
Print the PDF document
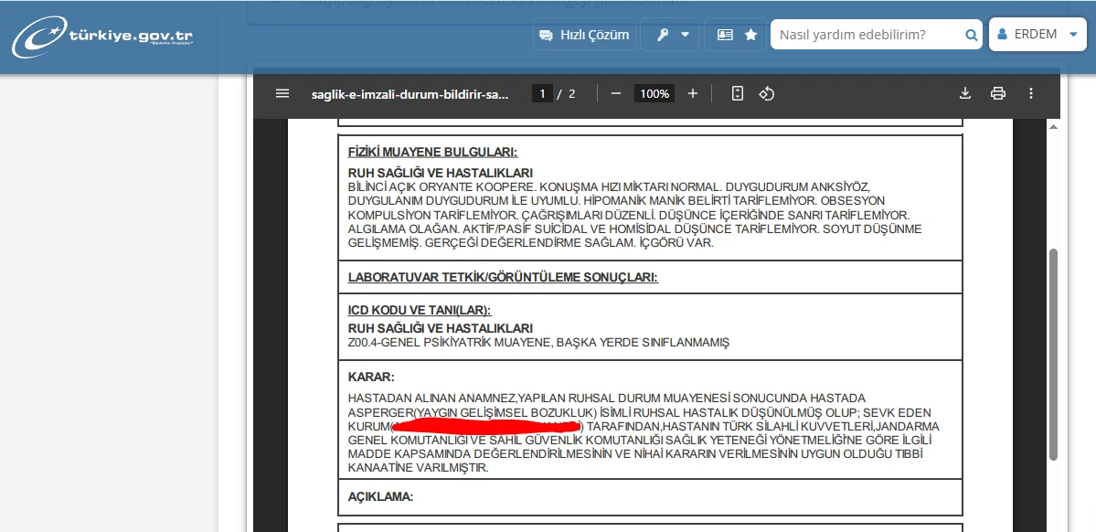[x=998, y=93]
